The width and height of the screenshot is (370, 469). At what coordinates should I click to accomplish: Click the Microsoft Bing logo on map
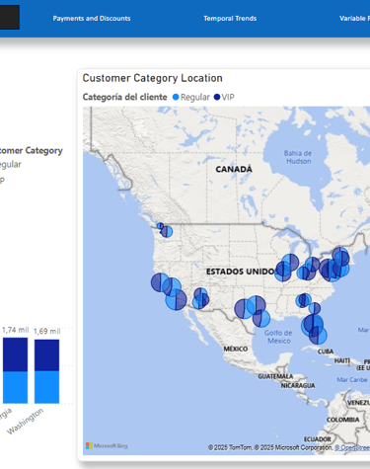point(107,446)
